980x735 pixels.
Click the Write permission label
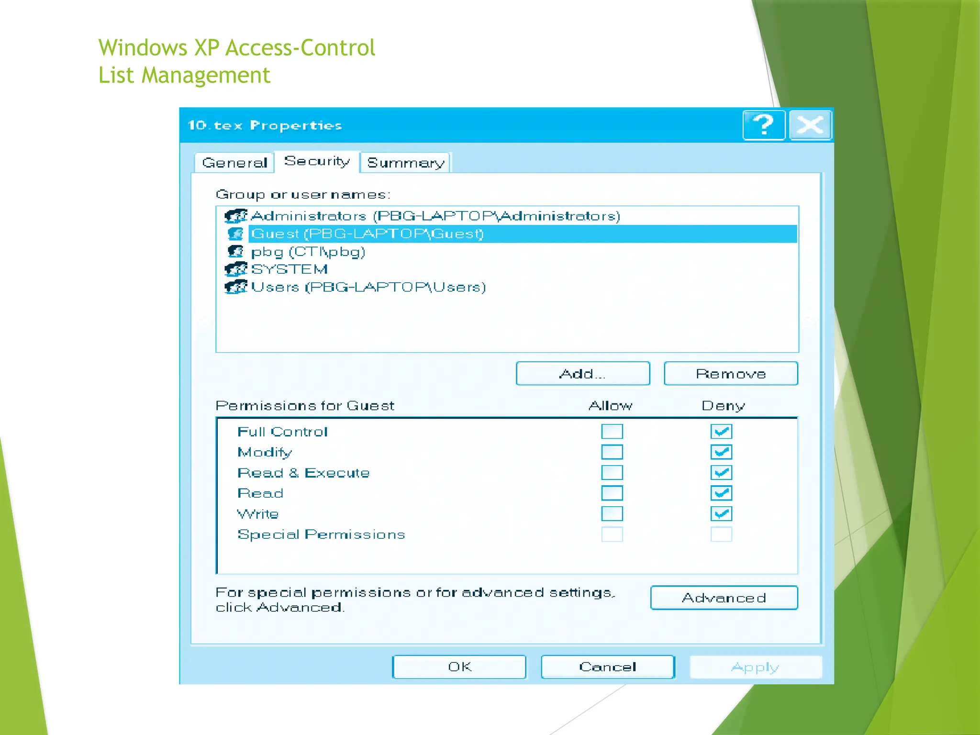point(258,514)
